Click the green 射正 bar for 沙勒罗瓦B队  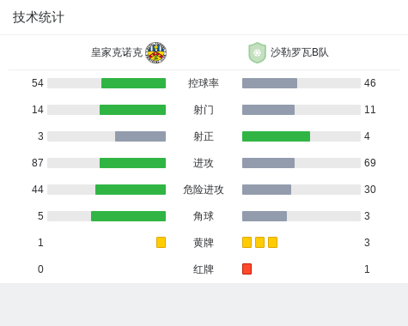[276, 136]
